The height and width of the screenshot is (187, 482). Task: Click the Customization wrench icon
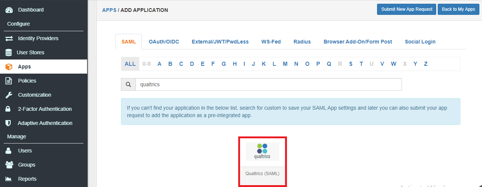point(9,95)
